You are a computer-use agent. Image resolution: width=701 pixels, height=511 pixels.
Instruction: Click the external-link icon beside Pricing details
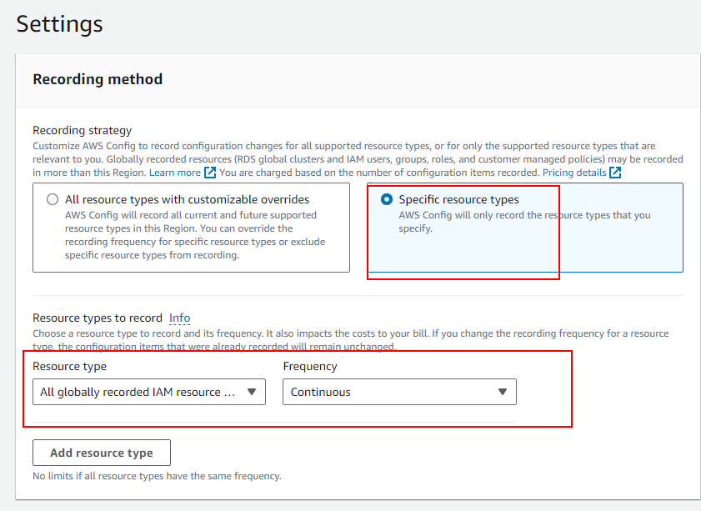(615, 173)
